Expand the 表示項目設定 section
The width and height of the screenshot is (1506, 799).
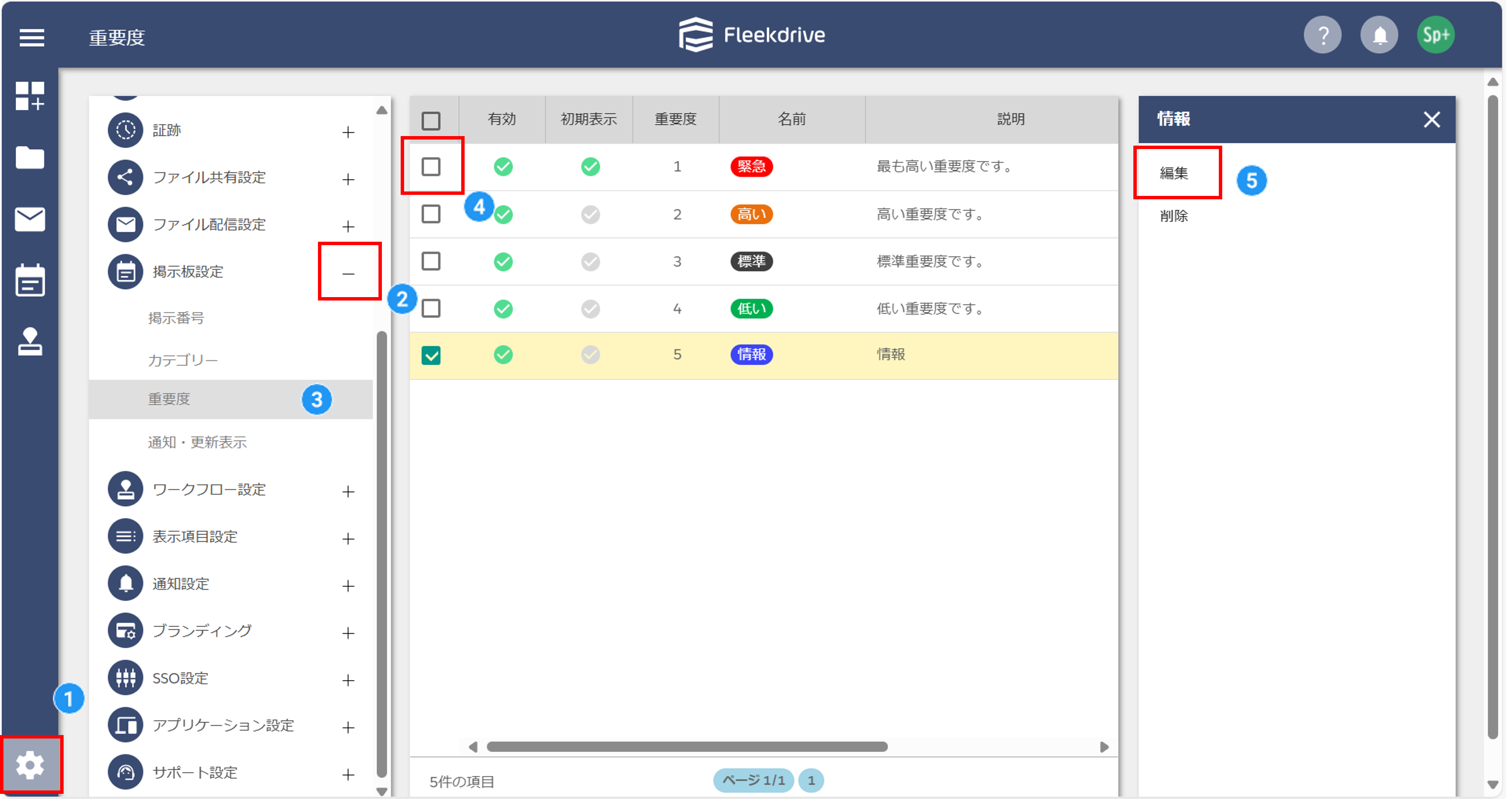348,538
